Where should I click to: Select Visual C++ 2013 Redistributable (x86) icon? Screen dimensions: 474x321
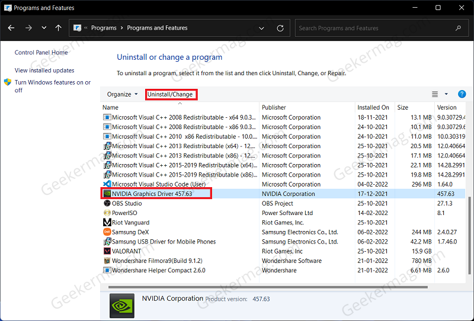tap(107, 156)
